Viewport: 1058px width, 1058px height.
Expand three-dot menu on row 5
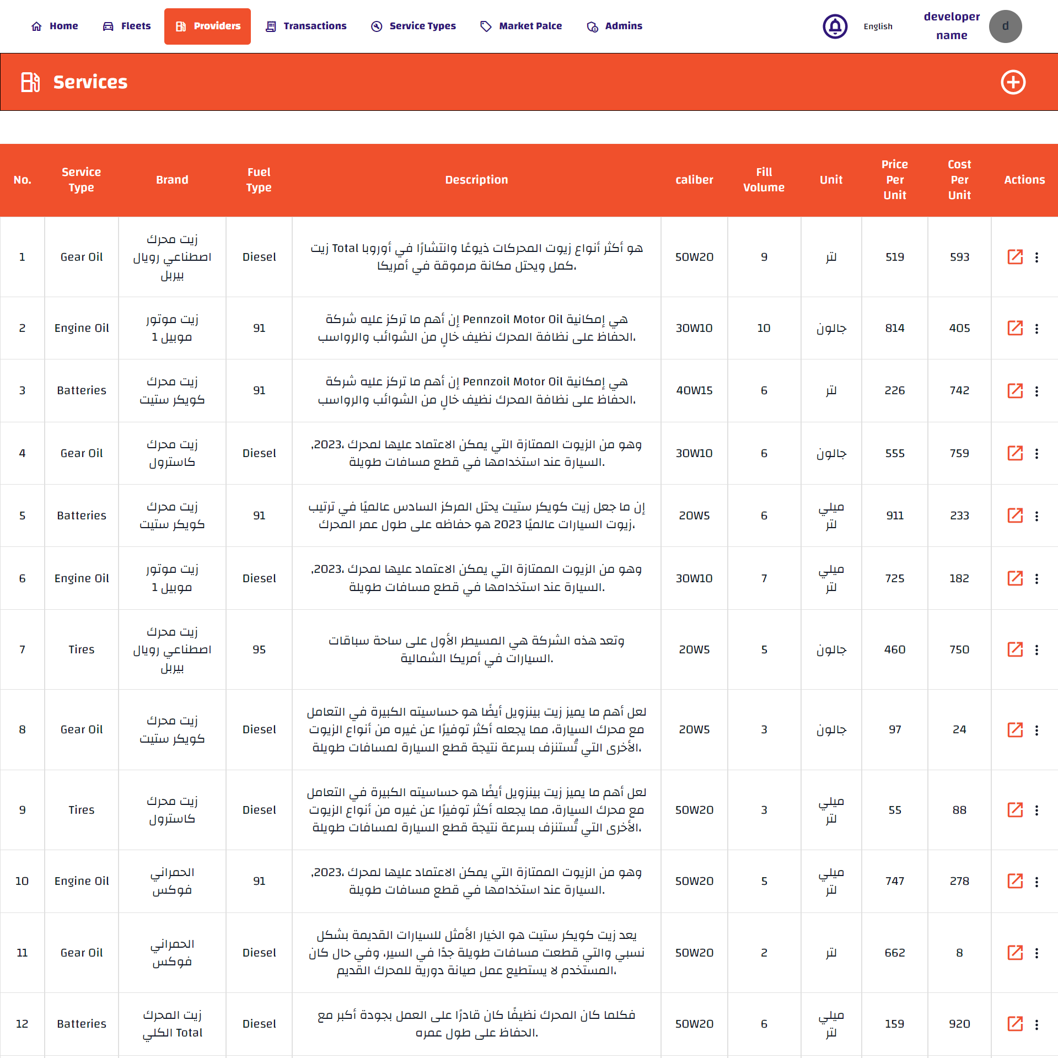tap(1036, 516)
